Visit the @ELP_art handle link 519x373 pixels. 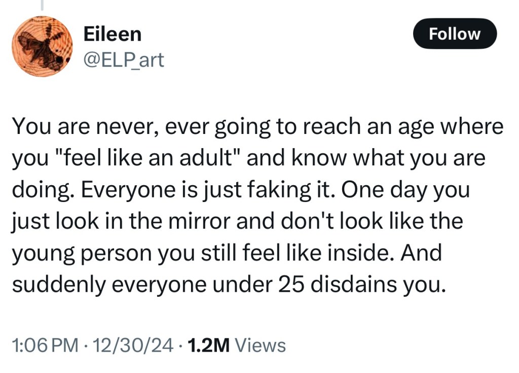click(x=123, y=60)
